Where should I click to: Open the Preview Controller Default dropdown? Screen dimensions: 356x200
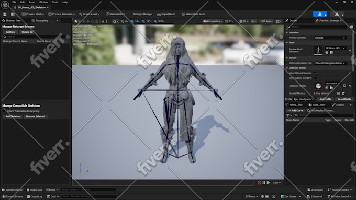pos(330,38)
